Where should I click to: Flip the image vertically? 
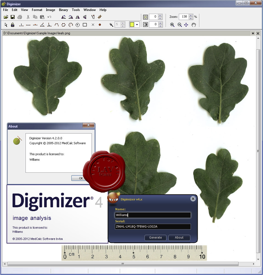point(85,17)
